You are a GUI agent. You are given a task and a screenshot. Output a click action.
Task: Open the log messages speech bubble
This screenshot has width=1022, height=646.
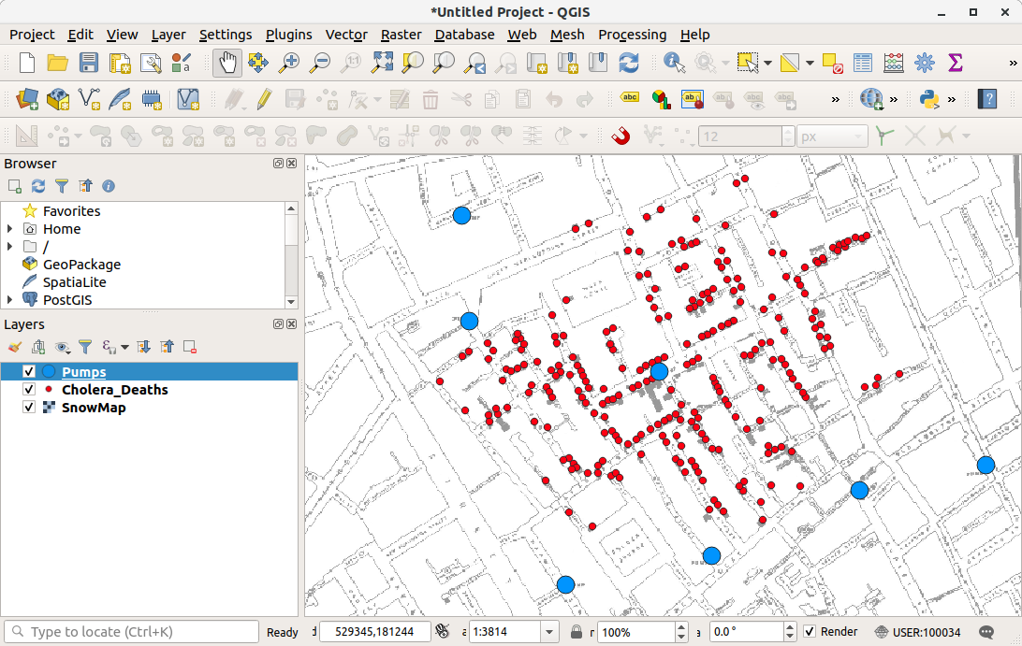[x=986, y=632]
